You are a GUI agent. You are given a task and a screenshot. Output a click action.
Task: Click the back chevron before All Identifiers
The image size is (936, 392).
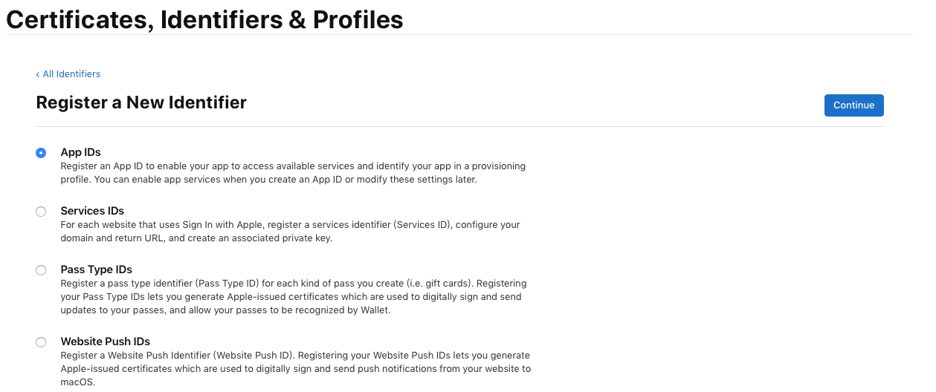(x=38, y=74)
